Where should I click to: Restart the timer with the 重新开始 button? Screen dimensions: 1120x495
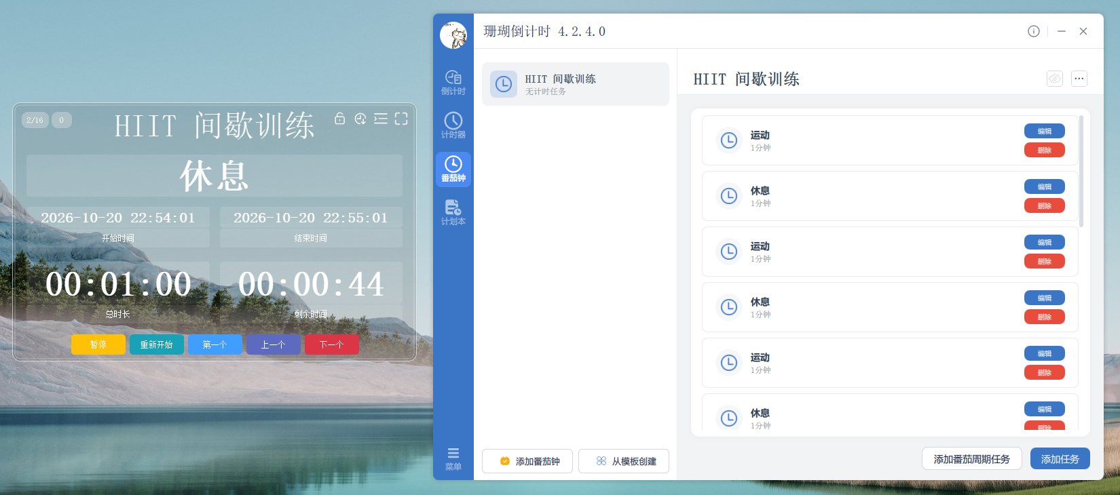[x=157, y=344]
